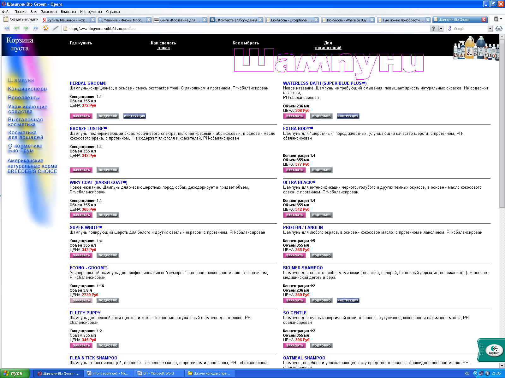Close the купить Машинки tab
Screen dimensions: 505x378
[92, 20]
